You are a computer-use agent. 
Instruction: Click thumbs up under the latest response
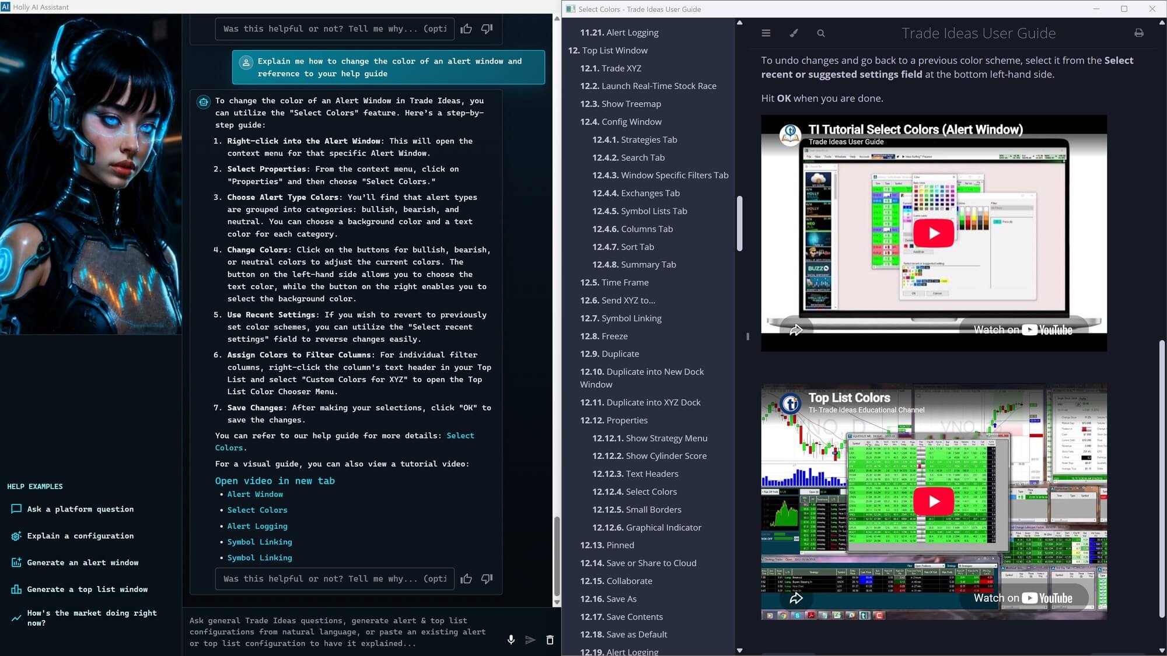tap(466, 578)
